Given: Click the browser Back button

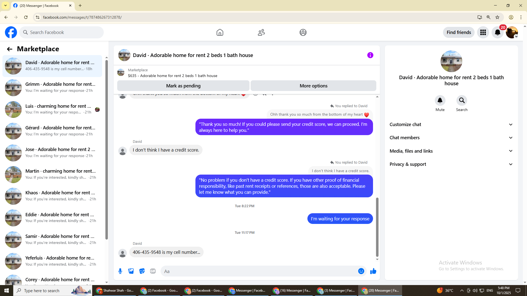Looking at the screenshot, I should point(6,17).
